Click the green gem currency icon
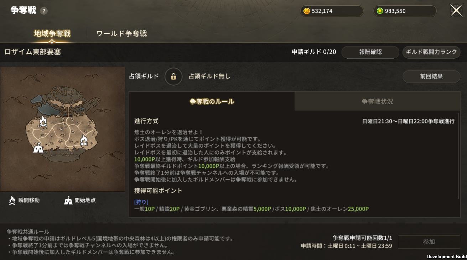 coord(380,11)
